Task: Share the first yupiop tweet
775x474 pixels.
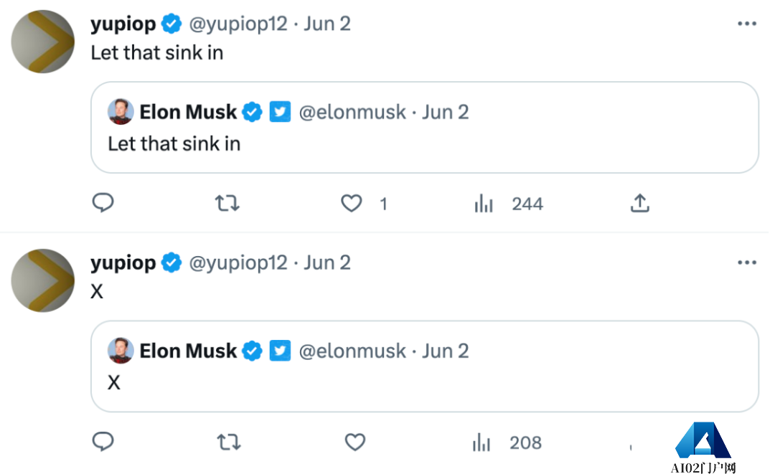Action: [x=639, y=204]
